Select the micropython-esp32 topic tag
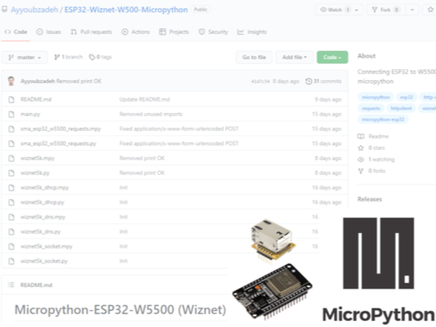Viewport: 436px width, 327px height. 383,119
